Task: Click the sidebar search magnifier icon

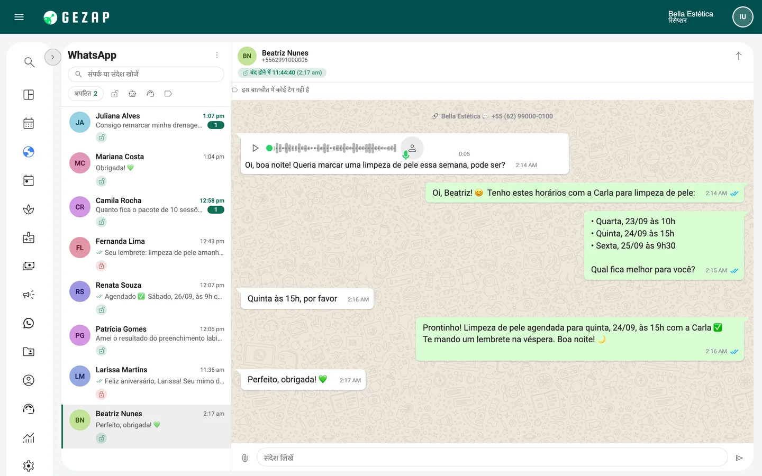Action: [x=29, y=62]
